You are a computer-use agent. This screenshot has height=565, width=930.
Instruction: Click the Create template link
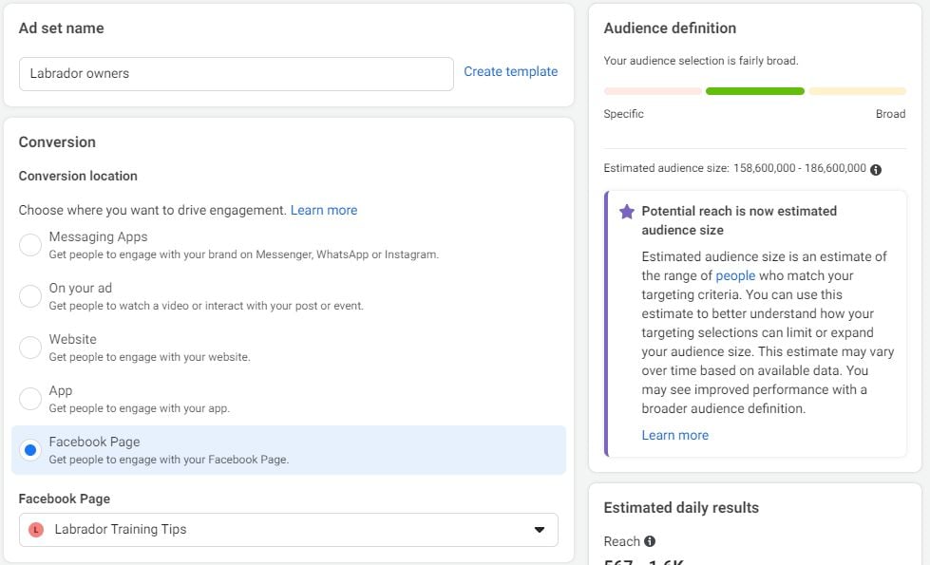point(510,71)
